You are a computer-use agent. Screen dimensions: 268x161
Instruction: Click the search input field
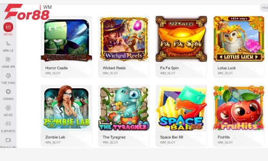click(x=264, y=8)
